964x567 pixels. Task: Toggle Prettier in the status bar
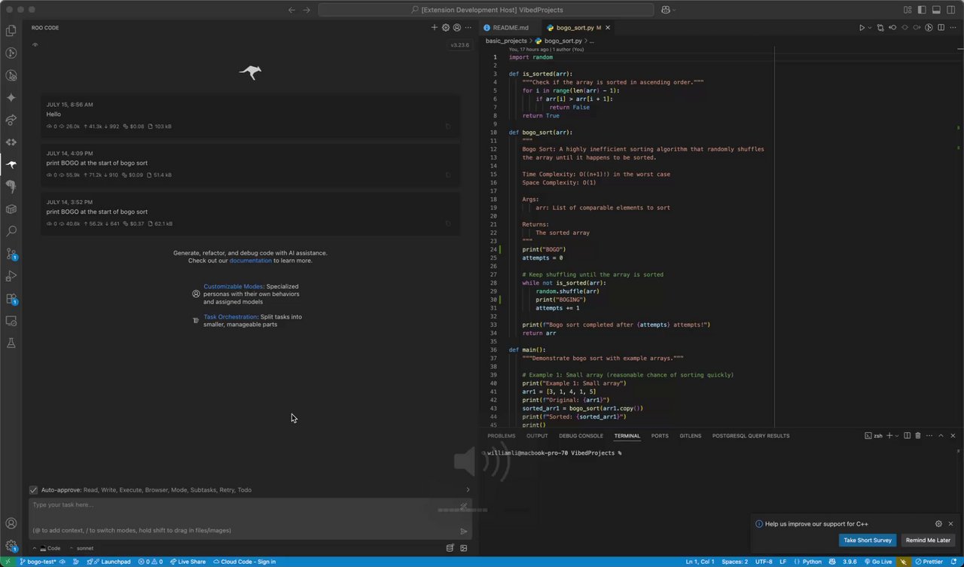[x=929, y=562]
